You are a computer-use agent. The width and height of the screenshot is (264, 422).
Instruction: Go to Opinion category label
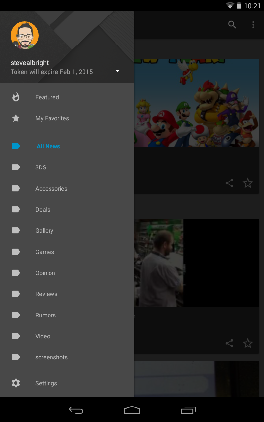click(45, 273)
